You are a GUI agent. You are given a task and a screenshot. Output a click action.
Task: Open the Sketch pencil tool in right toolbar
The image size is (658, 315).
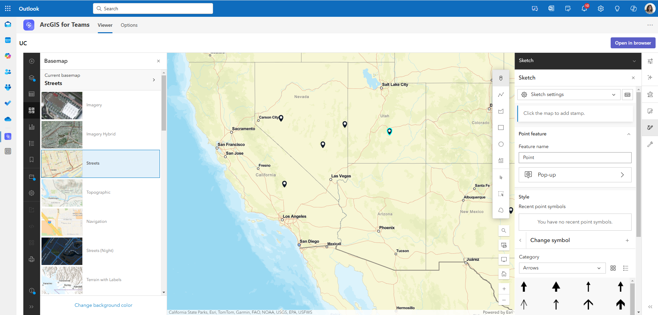pyautogui.click(x=650, y=128)
